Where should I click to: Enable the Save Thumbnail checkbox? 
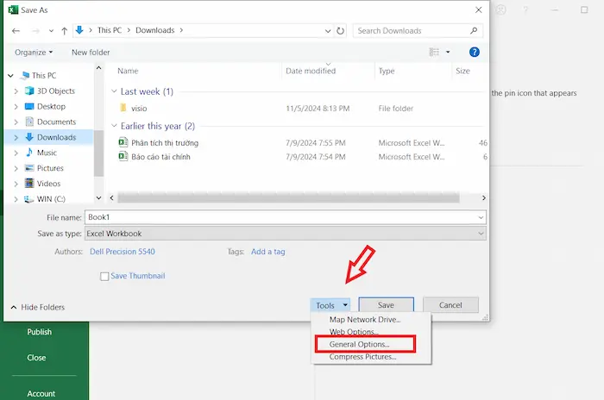click(104, 277)
